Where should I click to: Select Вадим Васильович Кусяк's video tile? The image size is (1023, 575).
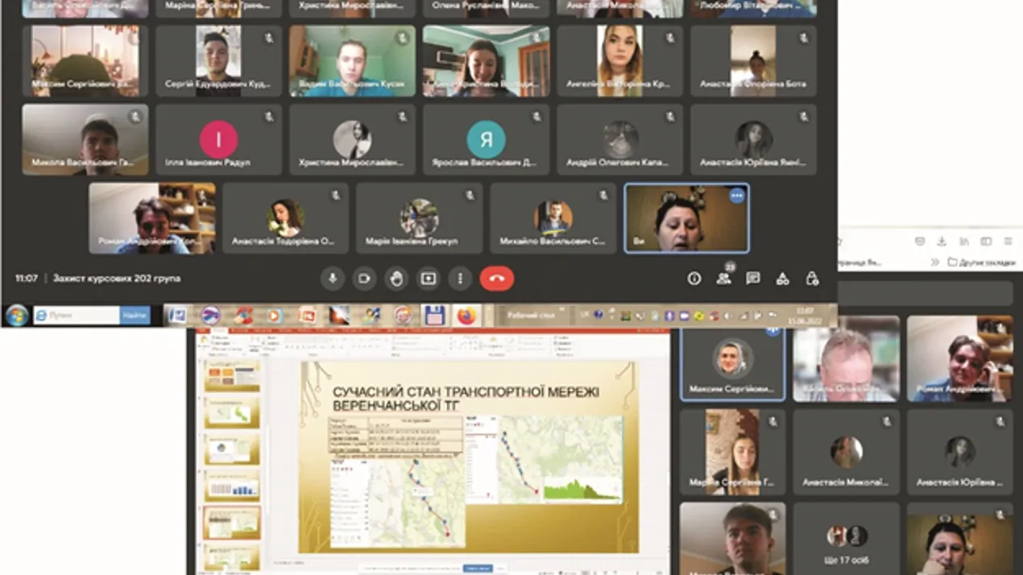(352, 61)
